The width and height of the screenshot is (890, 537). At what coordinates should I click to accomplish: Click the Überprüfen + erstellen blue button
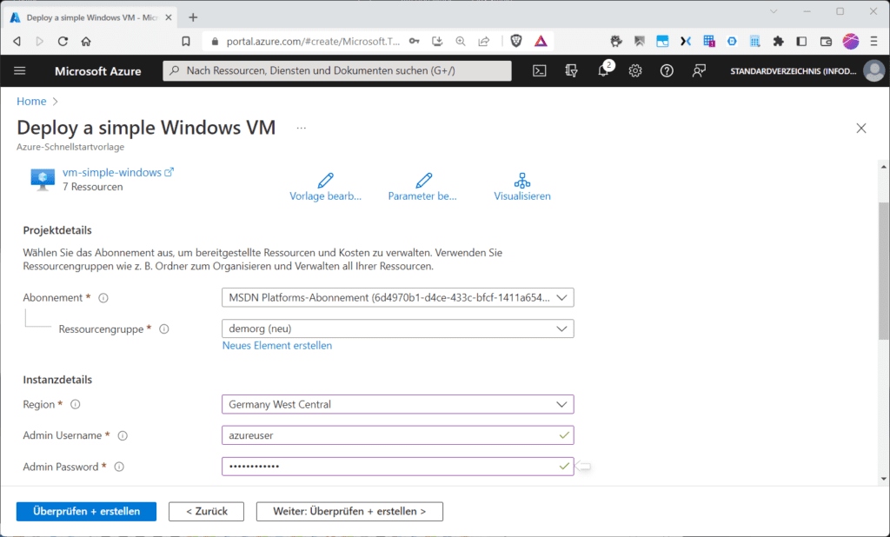click(86, 512)
